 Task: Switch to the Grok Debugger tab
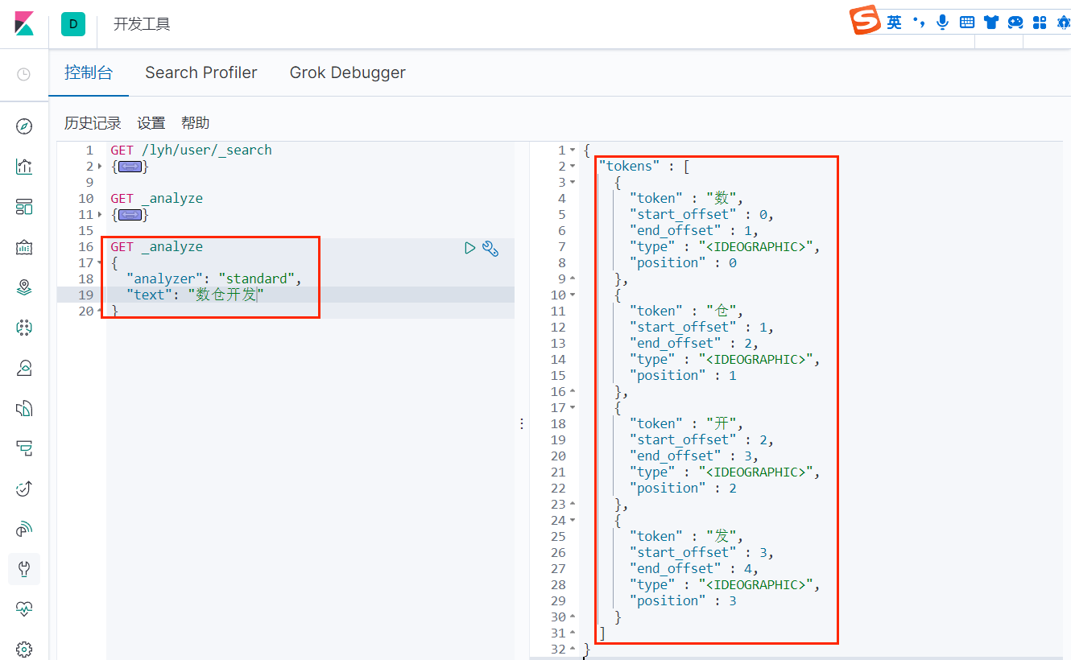[348, 72]
